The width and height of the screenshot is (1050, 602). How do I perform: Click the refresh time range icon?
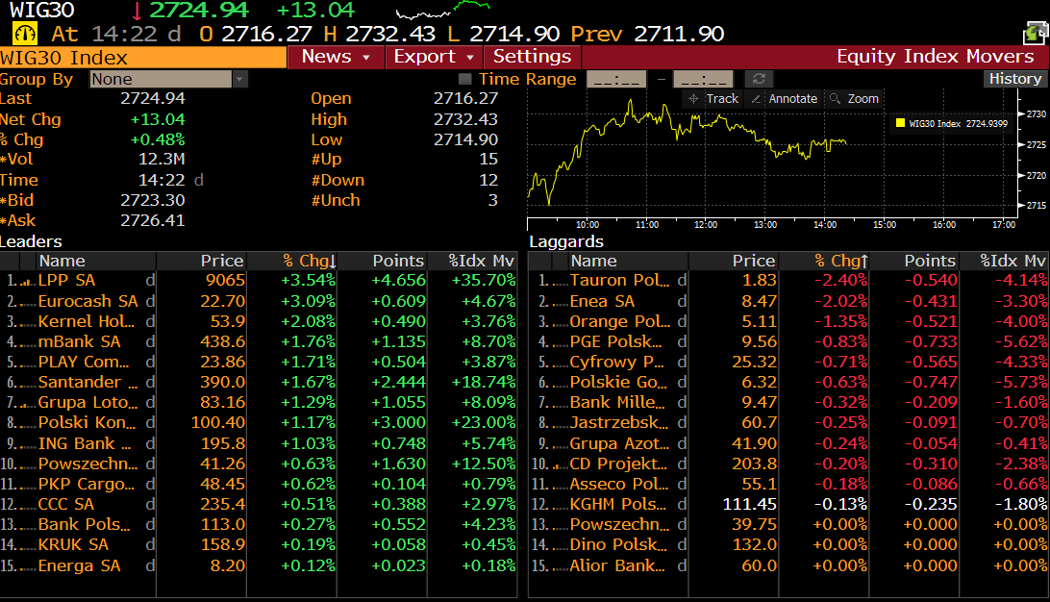click(759, 79)
